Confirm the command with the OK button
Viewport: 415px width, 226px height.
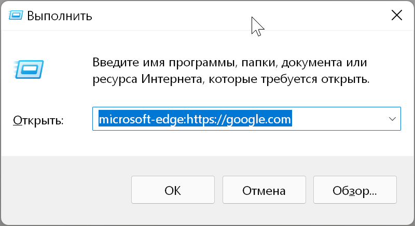coord(173,190)
